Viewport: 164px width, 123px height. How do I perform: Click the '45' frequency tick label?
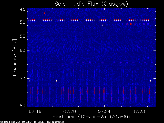click(x=23, y=9)
